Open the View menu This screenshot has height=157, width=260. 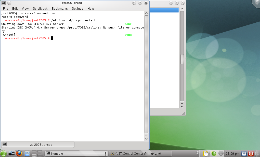[x=25, y=9]
